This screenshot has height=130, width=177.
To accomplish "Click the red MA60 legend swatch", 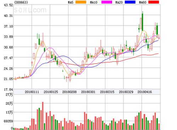I will [154, 2].
